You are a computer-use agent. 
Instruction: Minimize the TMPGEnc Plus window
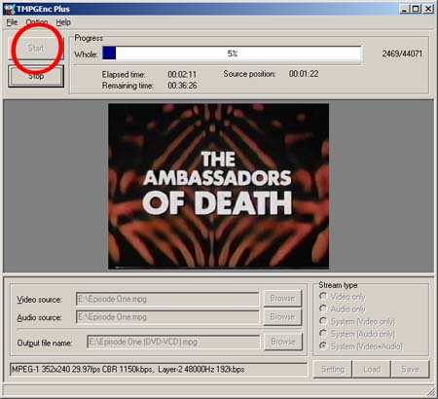[404, 9]
